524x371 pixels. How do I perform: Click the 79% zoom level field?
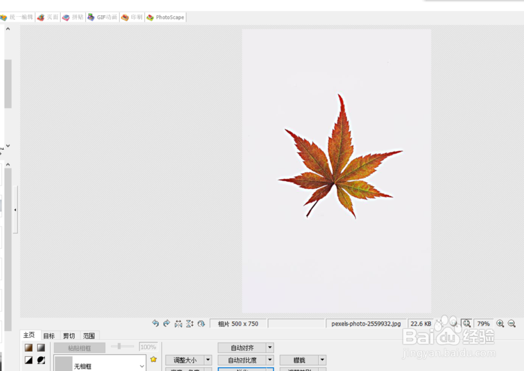click(483, 323)
